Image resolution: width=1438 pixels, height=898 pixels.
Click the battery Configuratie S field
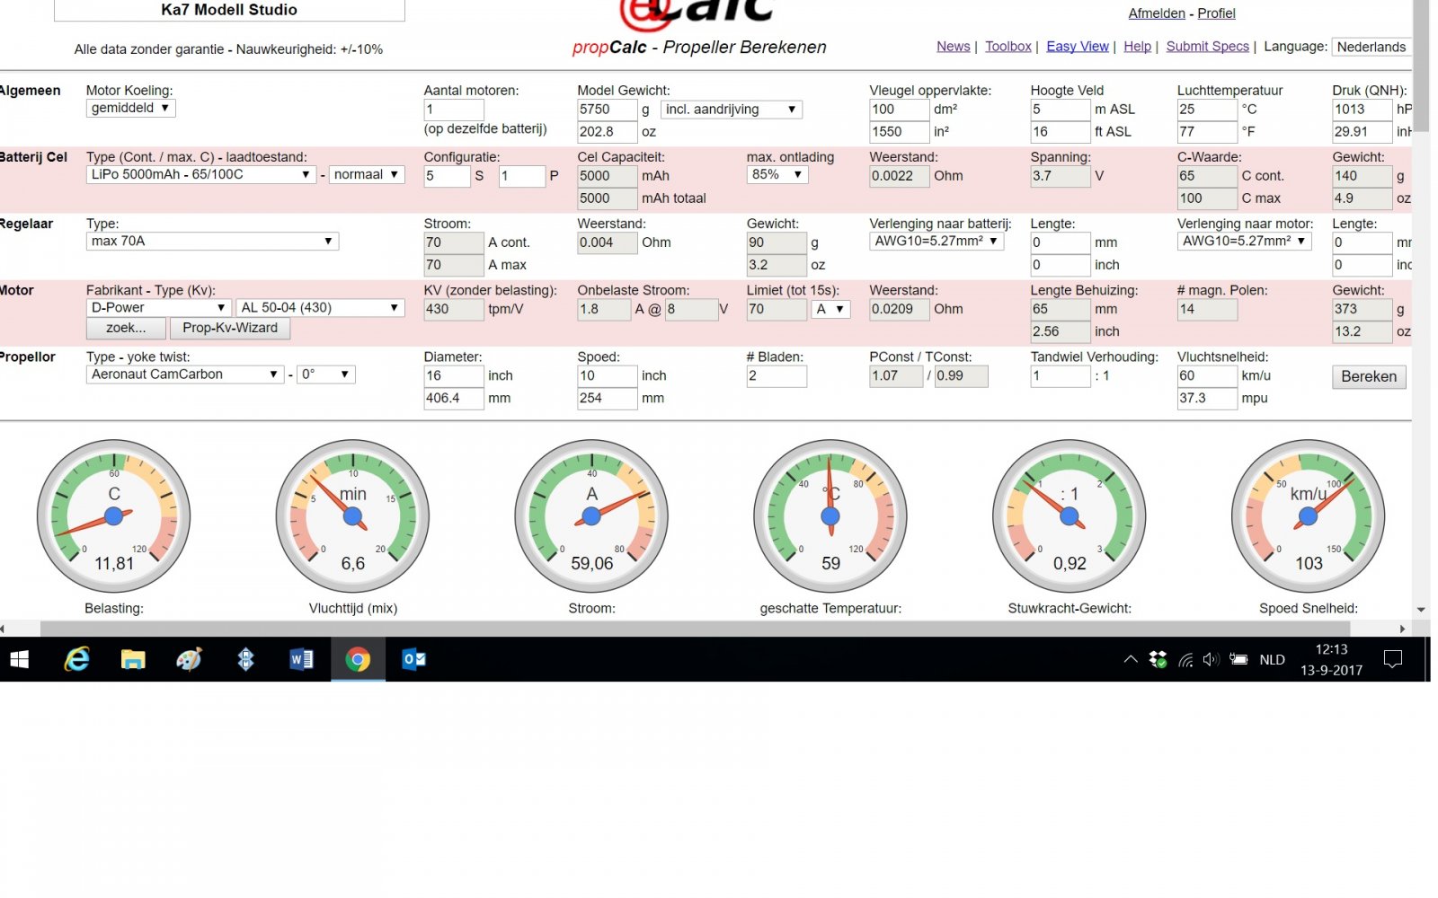coord(447,176)
